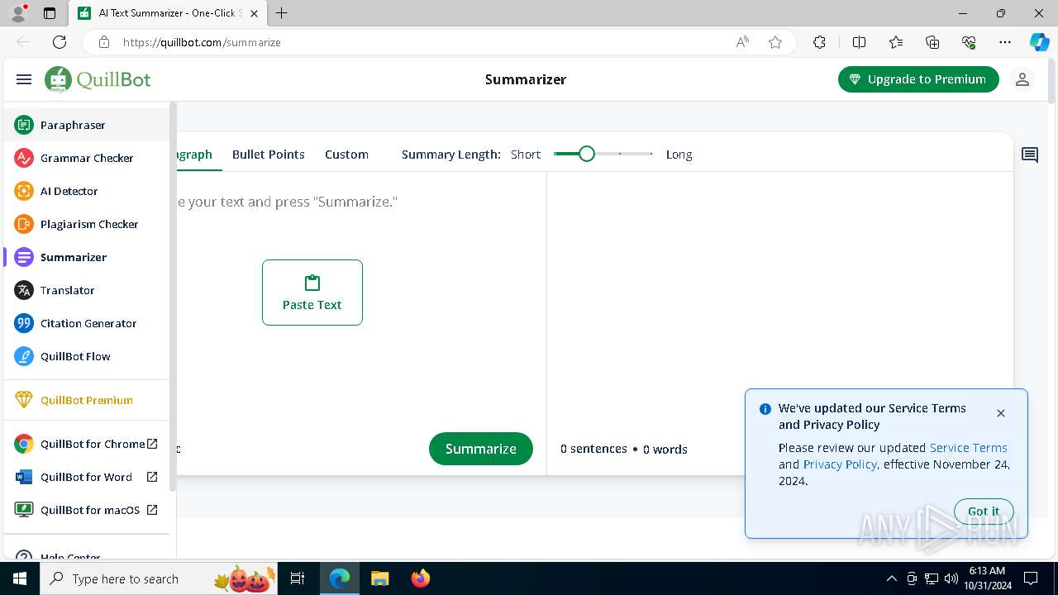The width and height of the screenshot is (1058, 595).
Task: Open File Explorer from taskbar
Action: pyautogui.click(x=379, y=578)
